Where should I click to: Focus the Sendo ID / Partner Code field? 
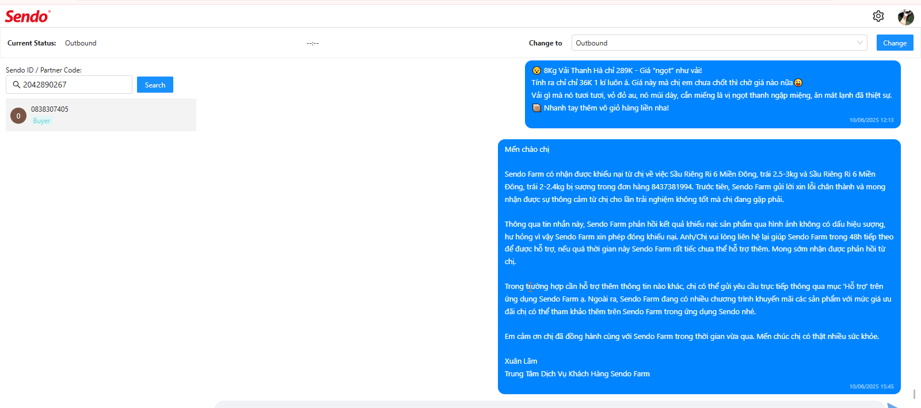point(69,85)
